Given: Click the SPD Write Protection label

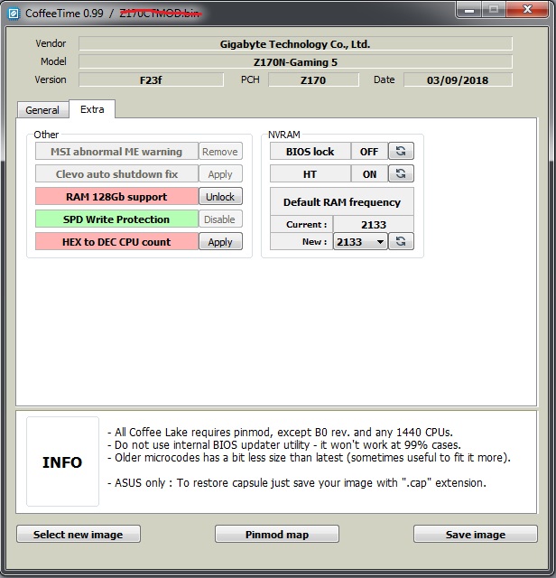Looking at the screenshot, I should (116, 219).
